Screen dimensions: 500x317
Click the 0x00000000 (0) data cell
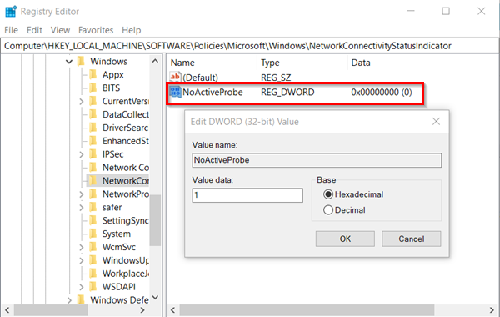click(382, 93)
